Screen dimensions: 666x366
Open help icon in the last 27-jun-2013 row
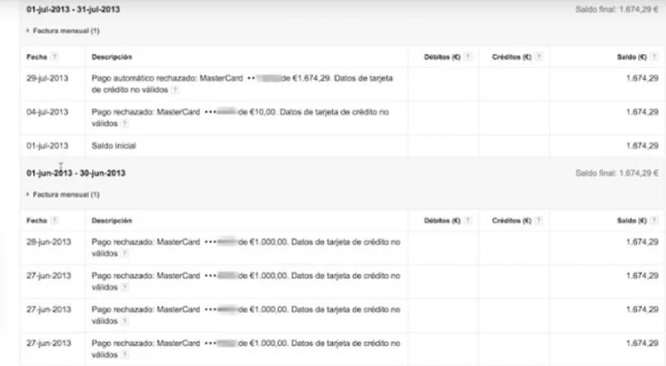point(125,353)
